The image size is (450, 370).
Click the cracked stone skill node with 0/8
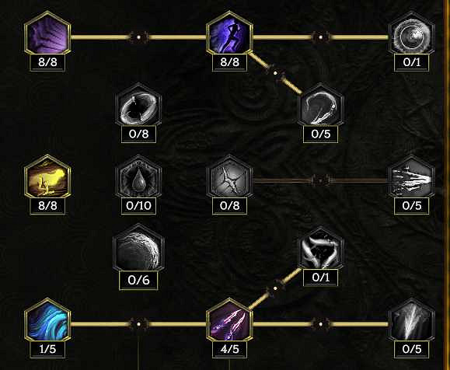(x=229, y=177)
